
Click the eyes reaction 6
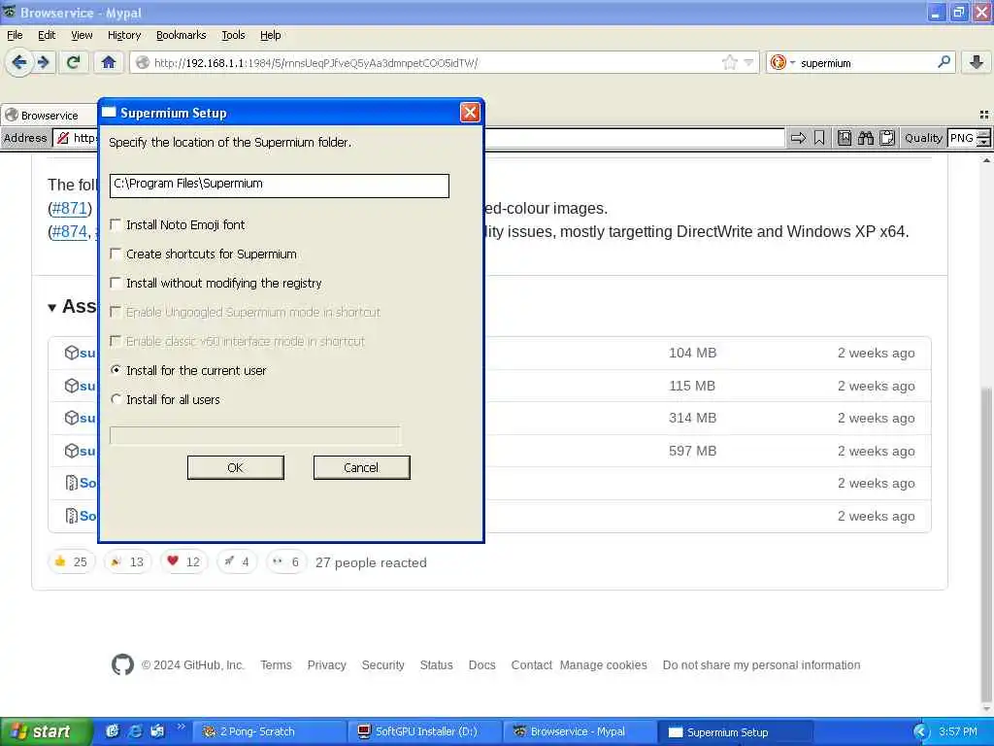click(x=286, y=562)
